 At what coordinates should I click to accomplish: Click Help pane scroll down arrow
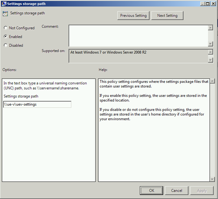212,179
